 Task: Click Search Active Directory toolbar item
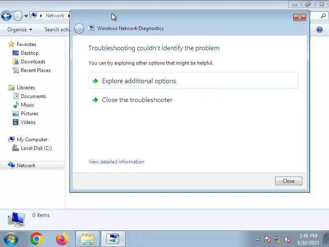(57, 30)
